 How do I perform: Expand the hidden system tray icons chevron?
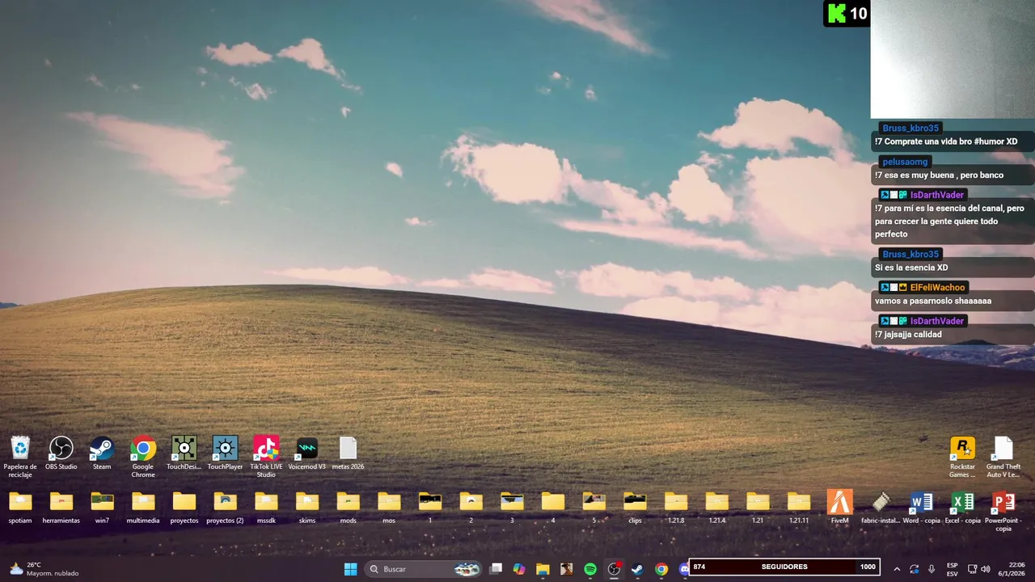pos(897,569)
